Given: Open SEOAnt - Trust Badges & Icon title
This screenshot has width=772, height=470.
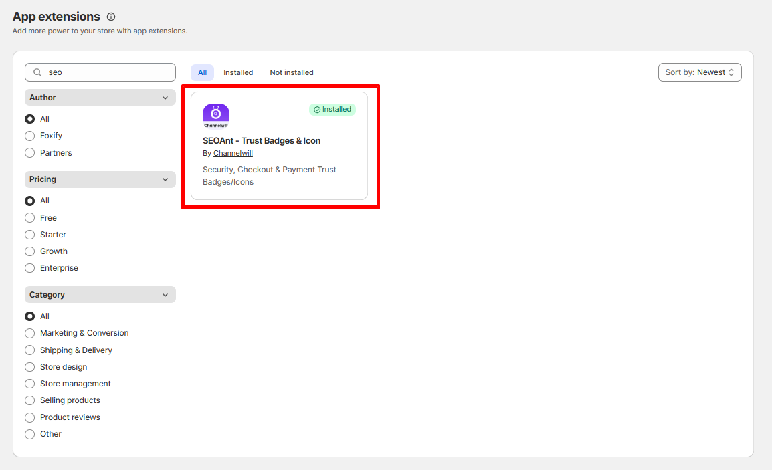Looking at the screenshot, I should 262,141.
